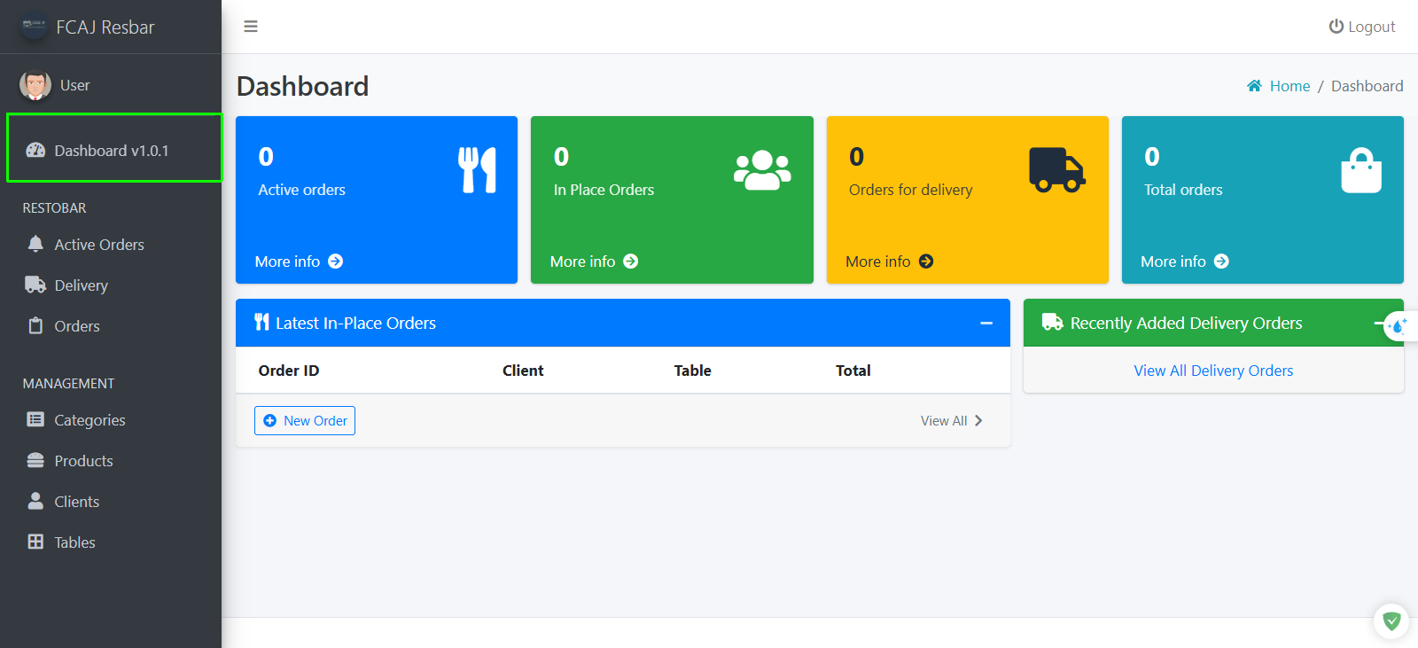This screenshot has width=1418, height=648.
Task: Open the Delivery sidebar item
Action: 111,285
